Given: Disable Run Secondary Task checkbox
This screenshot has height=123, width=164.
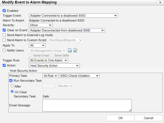Looking at the screenshot, I should [11, 81].
